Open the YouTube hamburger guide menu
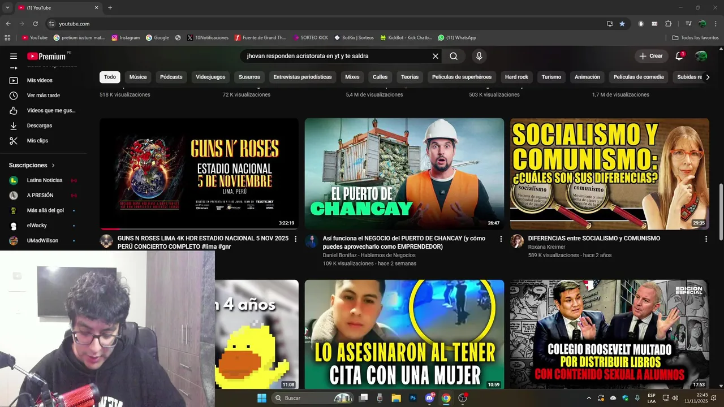The height and width of the screenshot is (407, 724). point(14,56)
